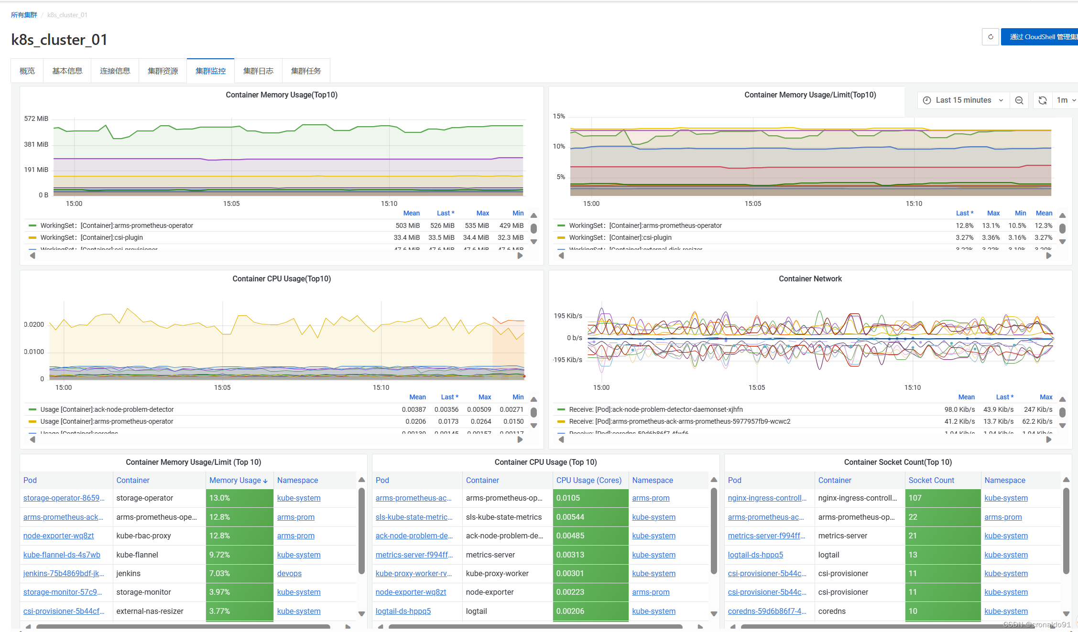Toggle arms-prometheus-operator series in CPU Usage legend
This screenshot has width=1078, height=632.
point(107,421)
